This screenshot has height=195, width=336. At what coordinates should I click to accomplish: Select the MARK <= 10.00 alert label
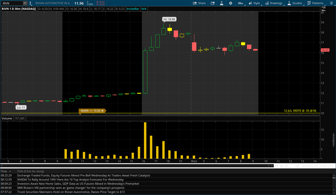click(90, 111)
